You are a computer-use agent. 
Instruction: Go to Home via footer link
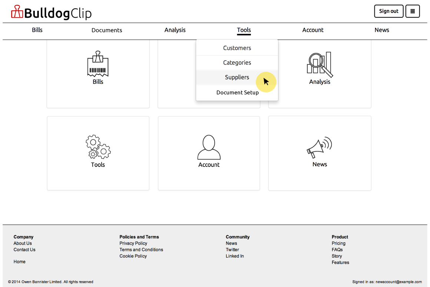click(x=20, y=262)
